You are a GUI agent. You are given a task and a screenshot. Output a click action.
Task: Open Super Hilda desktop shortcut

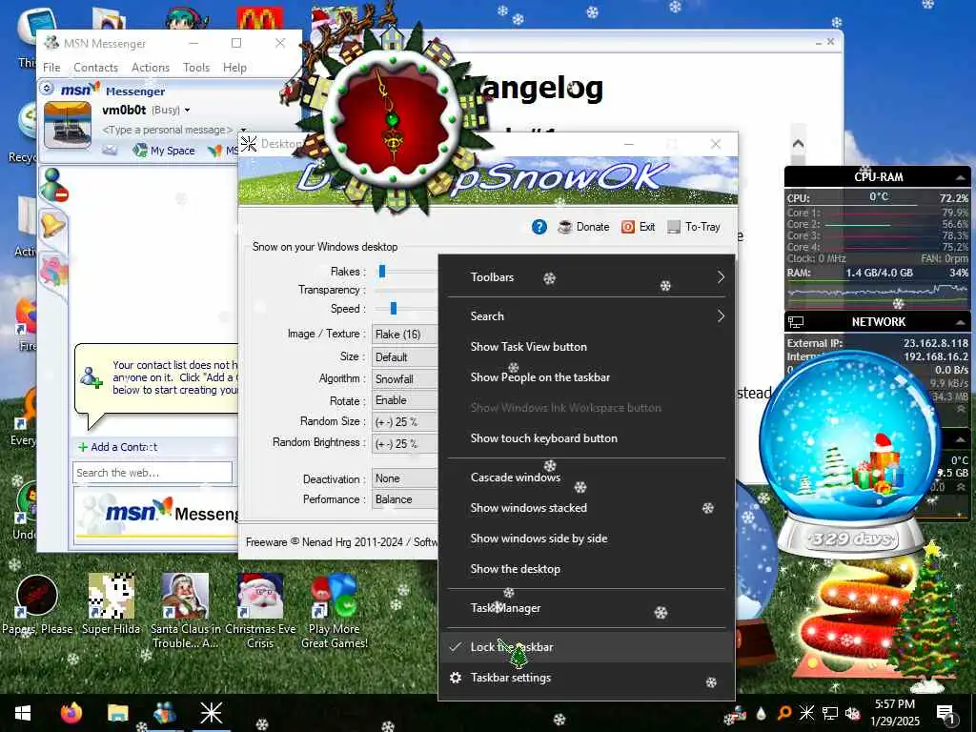point(112,603)
